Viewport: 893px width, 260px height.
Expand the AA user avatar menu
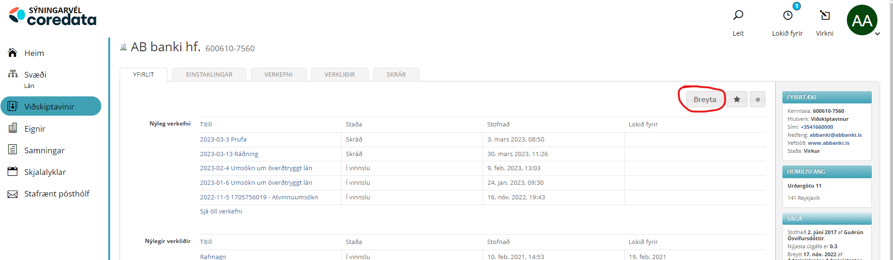click(x=862, y=20)
